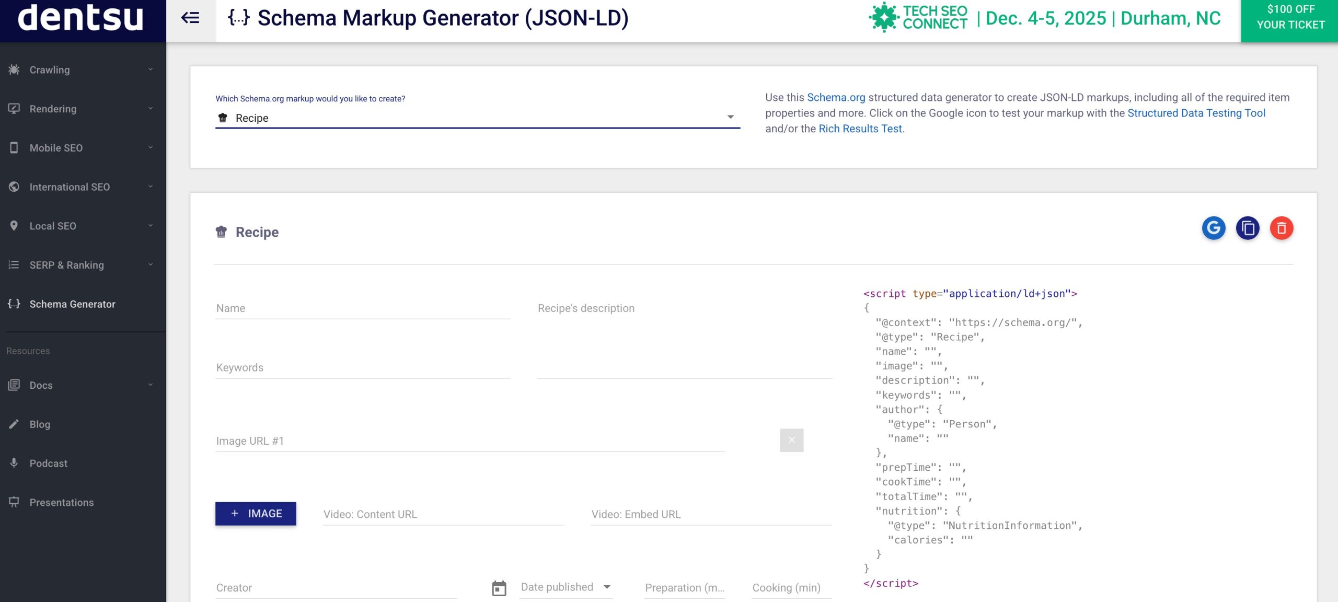This screenshot has width=1338, height=602.
Task: Open the Recipe schema type dropdown
Action: click(477, 118)
